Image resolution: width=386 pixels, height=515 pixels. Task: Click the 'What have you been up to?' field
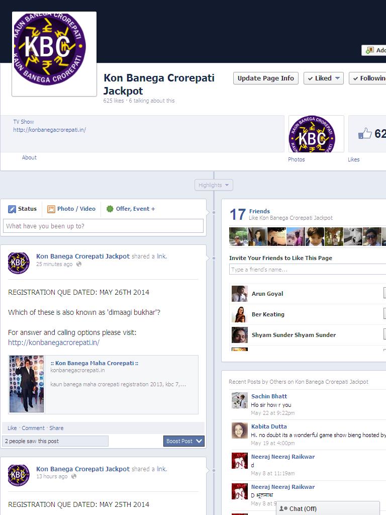click(103, 226)
